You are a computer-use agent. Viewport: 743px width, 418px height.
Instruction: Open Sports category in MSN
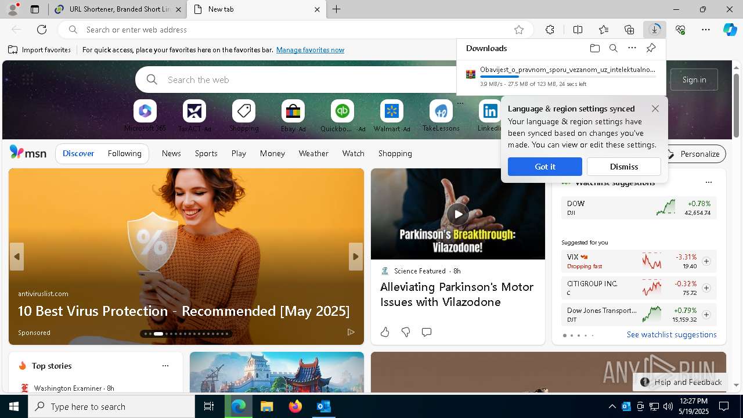pos(206,153)
